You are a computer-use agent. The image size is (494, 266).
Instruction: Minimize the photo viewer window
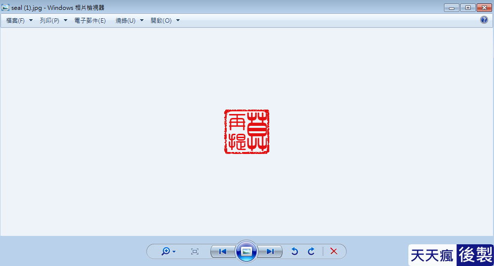coord(451,7)
